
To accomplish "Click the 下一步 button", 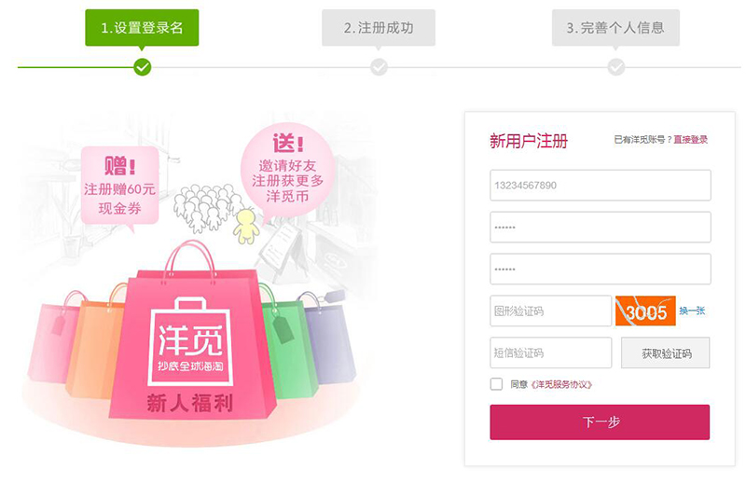I will tap(600, 422).
